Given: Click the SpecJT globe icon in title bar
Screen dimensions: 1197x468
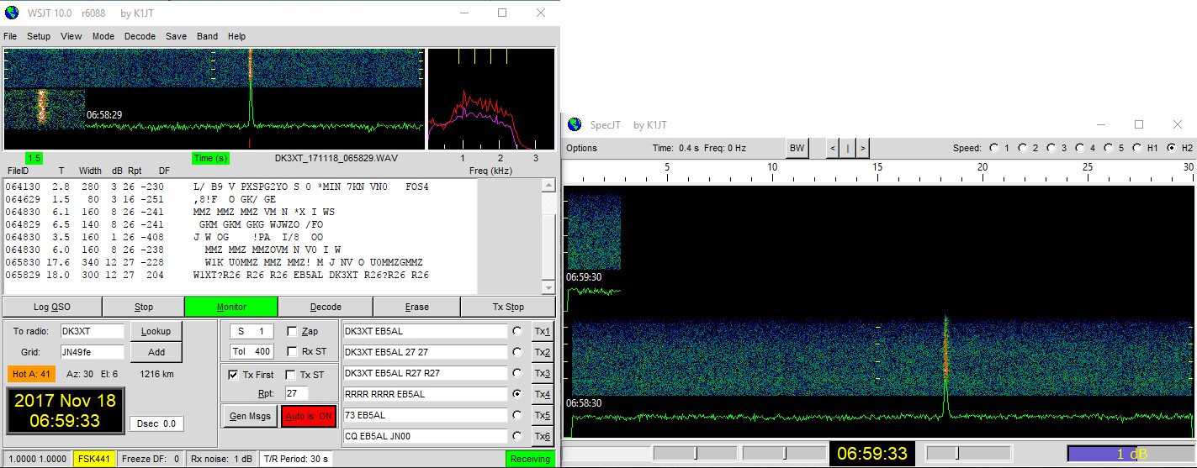Looking at the screenshot, I should point(575,124).
